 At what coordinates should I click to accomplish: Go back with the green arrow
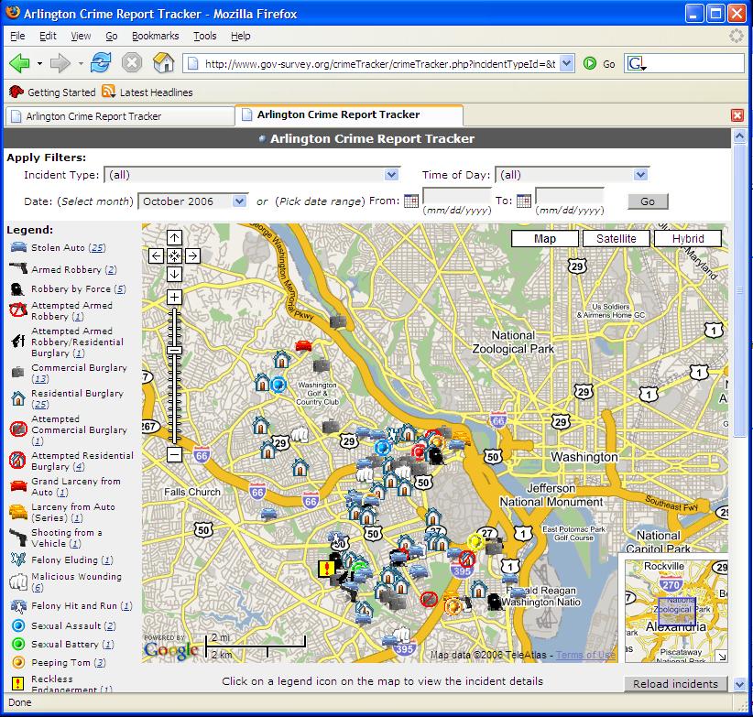point(19,63)
